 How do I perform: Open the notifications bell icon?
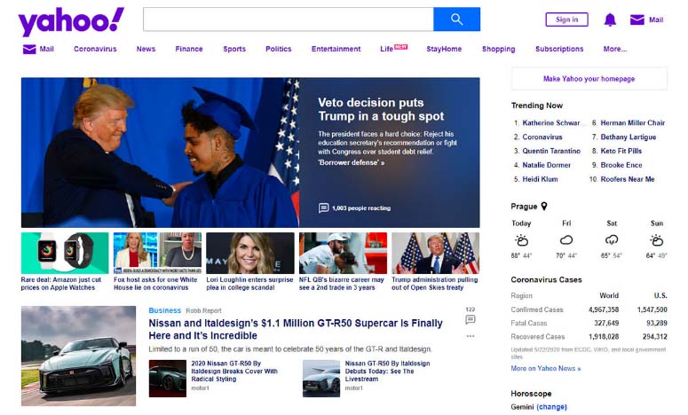[x=610, y=20]
